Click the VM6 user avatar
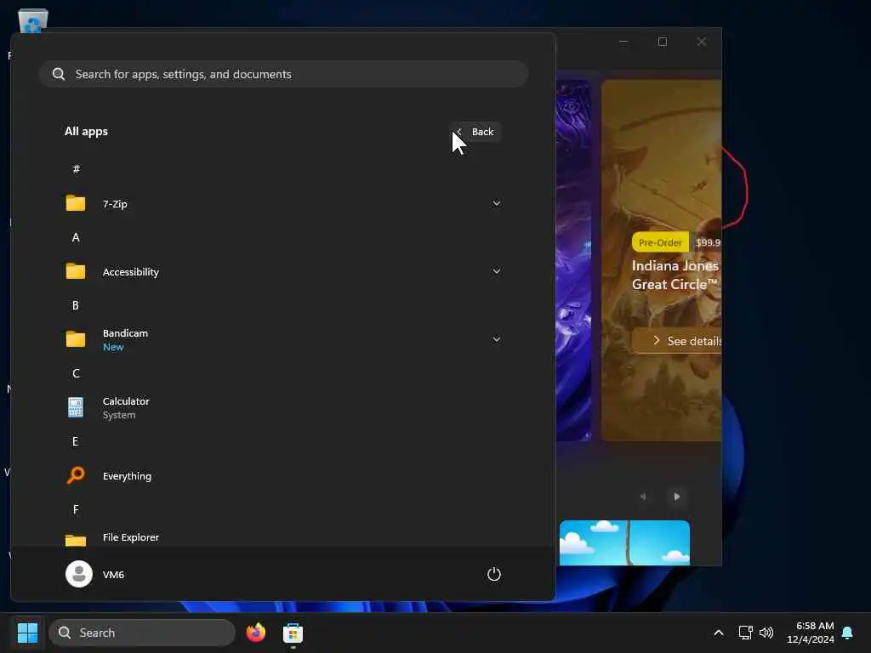 [79, 574]
